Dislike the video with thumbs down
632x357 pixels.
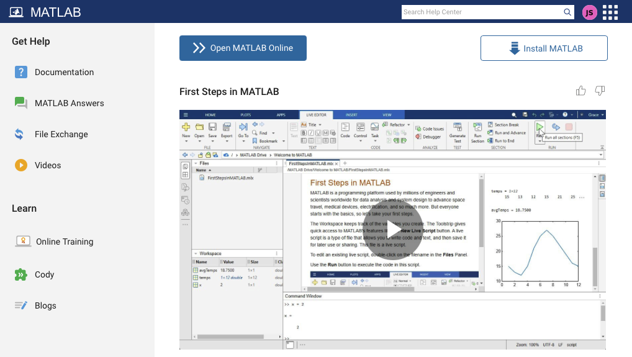600,91
